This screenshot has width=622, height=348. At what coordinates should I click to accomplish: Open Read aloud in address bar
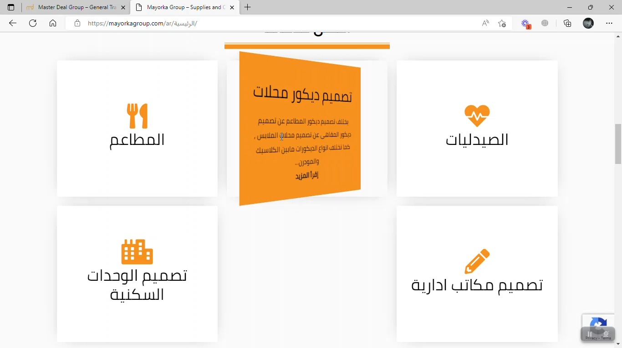point(485,23)
